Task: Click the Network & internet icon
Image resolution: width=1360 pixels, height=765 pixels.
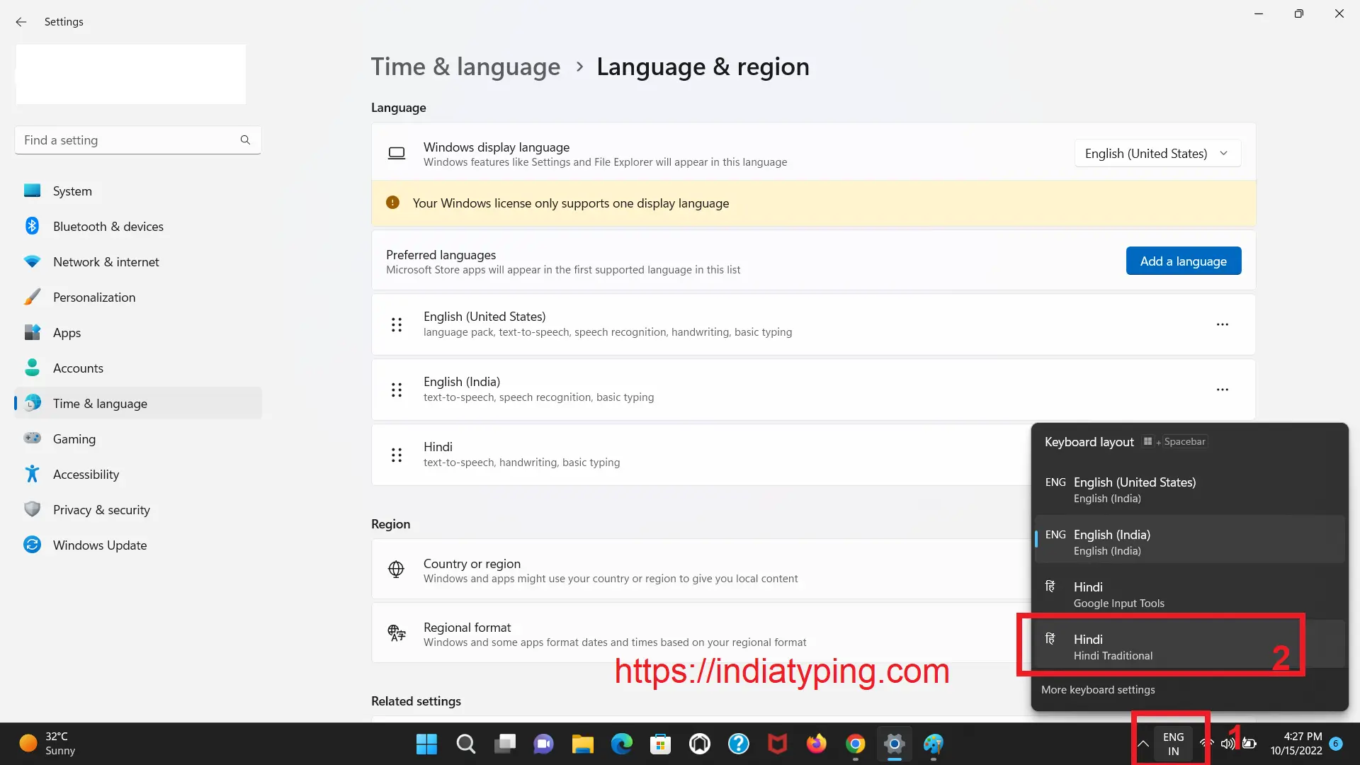Action: coord(32,261)
